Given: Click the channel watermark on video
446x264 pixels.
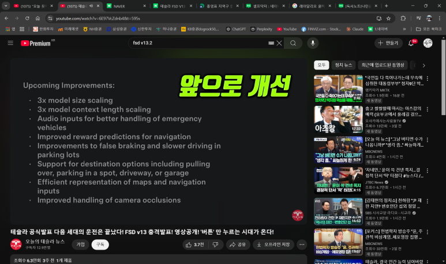Looking at the screenshot, I should click(298, 216).
